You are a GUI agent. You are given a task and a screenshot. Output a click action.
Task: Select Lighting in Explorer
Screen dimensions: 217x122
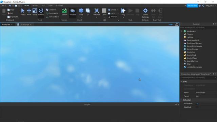pos(190,37)
